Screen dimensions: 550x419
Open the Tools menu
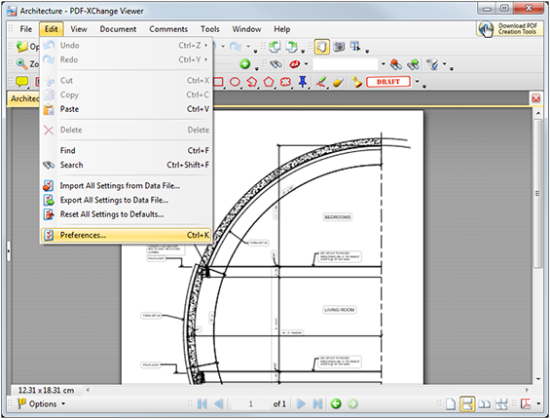(x=209, y=29)
